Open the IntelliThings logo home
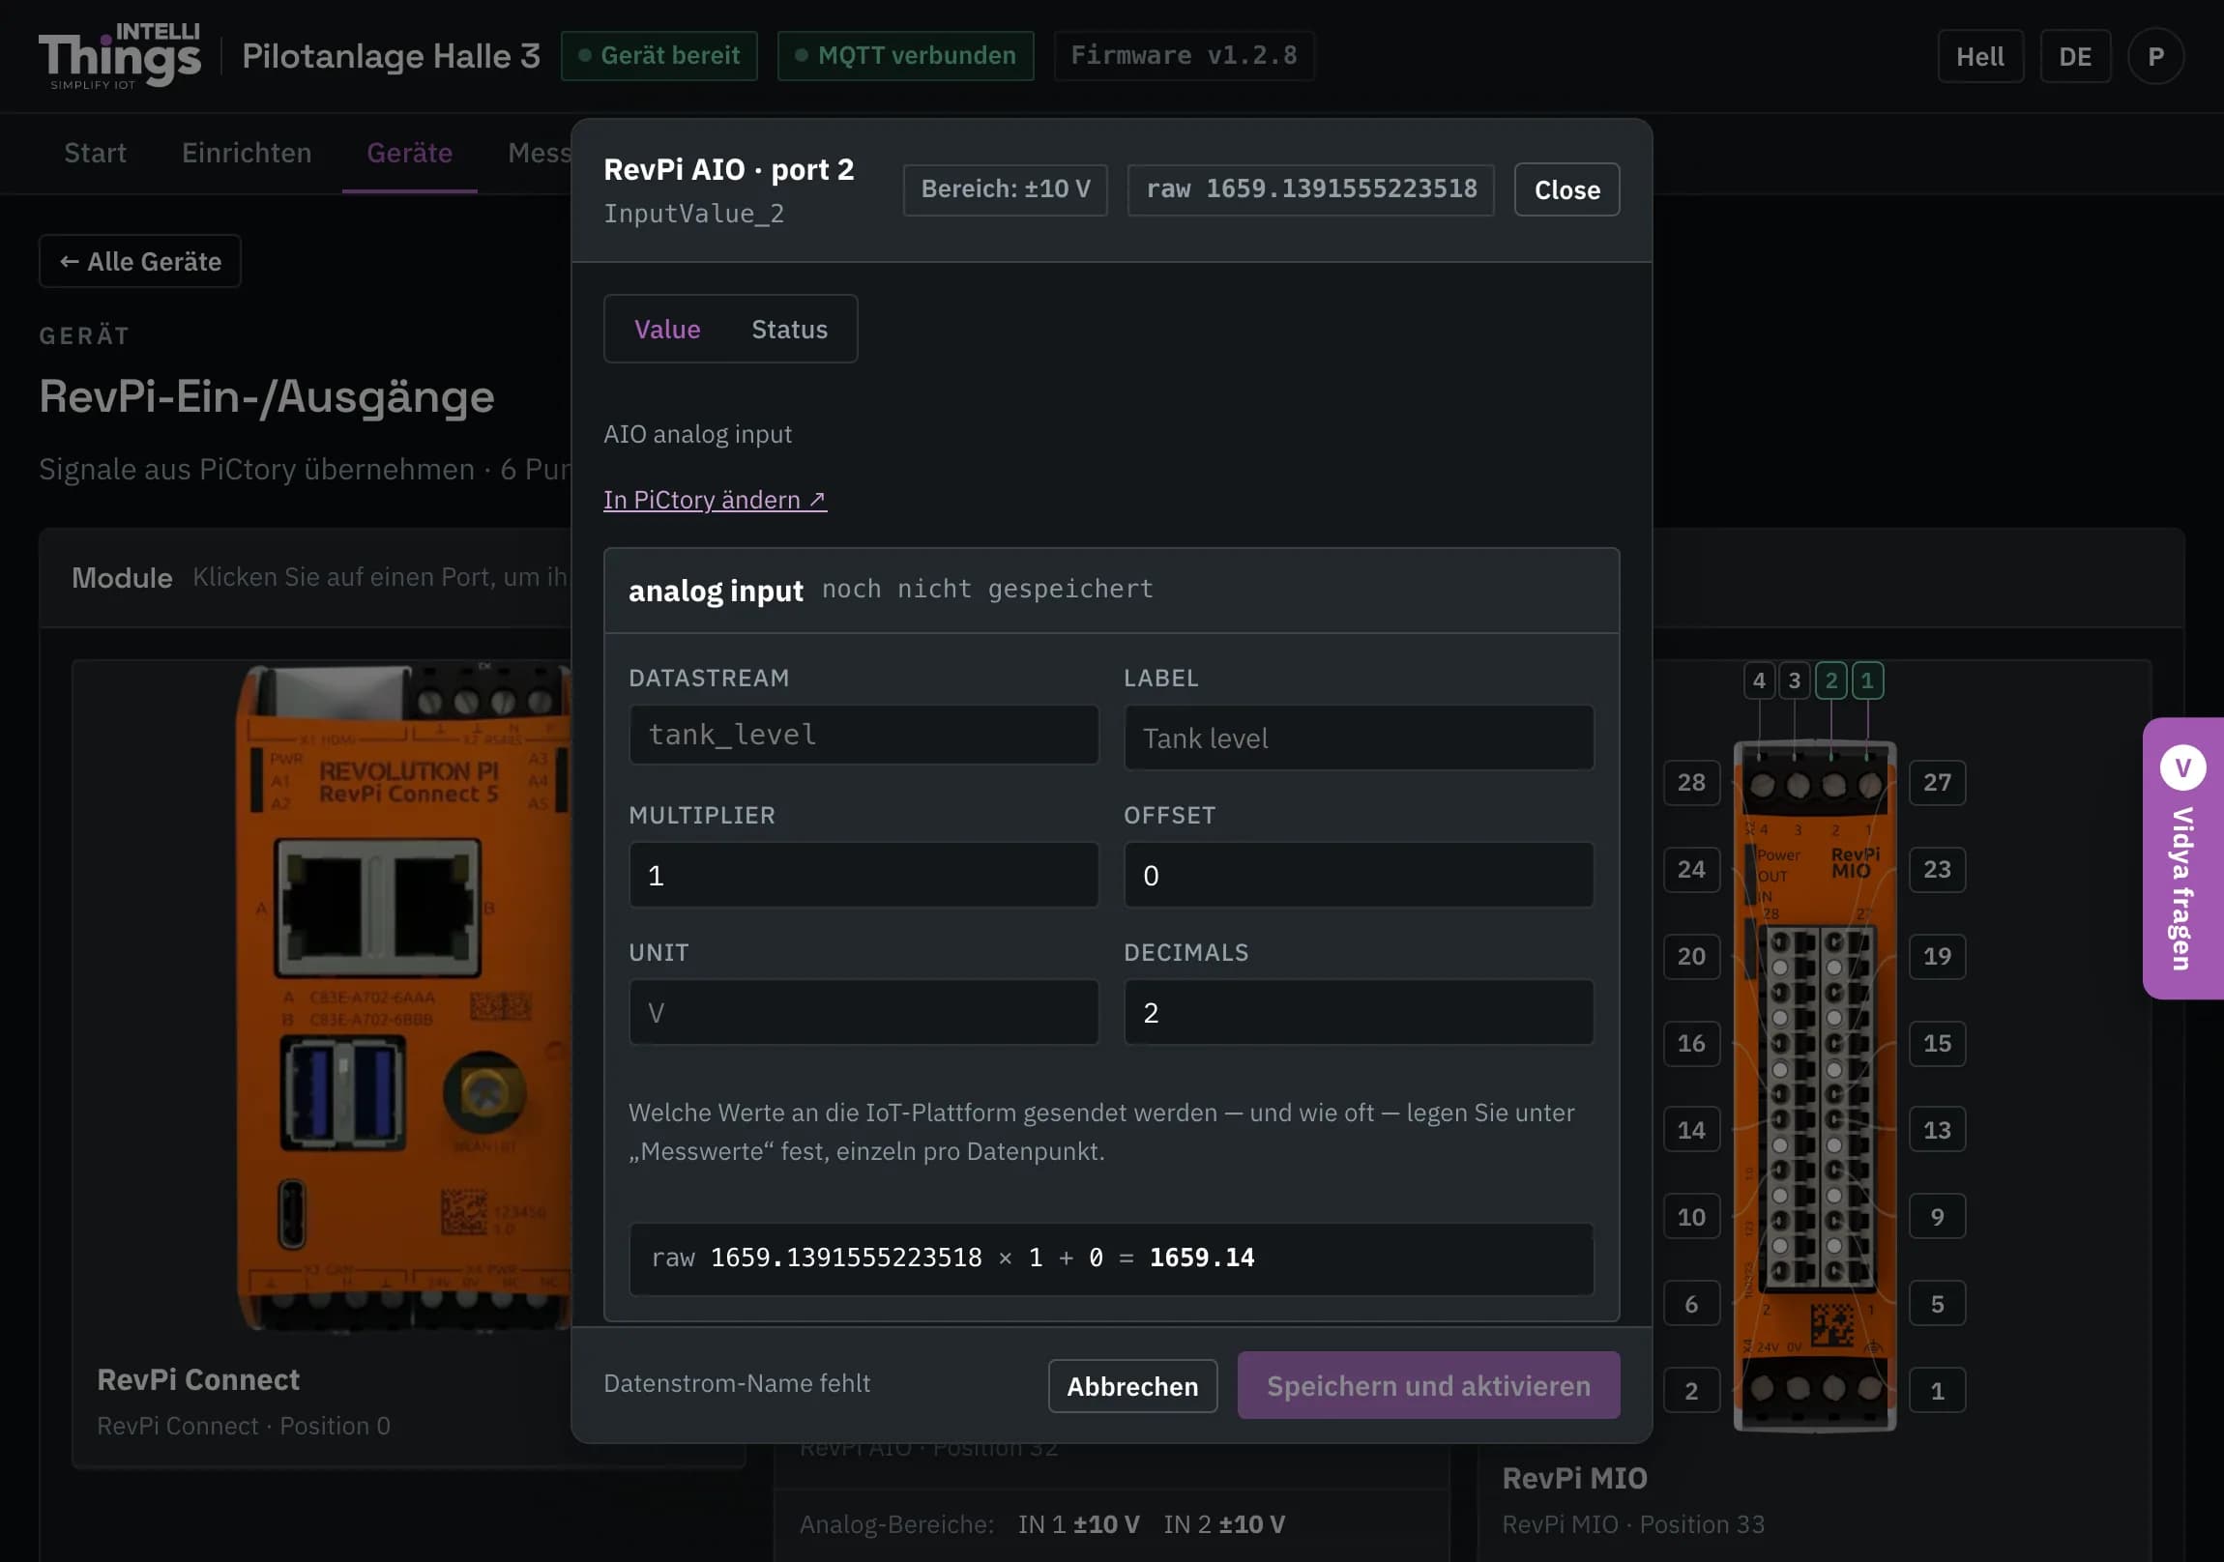2224x1562 pixels. pos(120,56)
